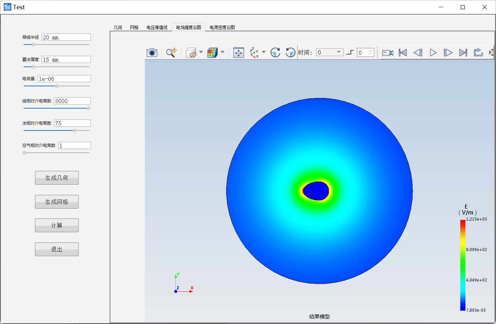Screen dimensions: 496x324
Task: Jump to the first animation frame
Action: point(403,52)
